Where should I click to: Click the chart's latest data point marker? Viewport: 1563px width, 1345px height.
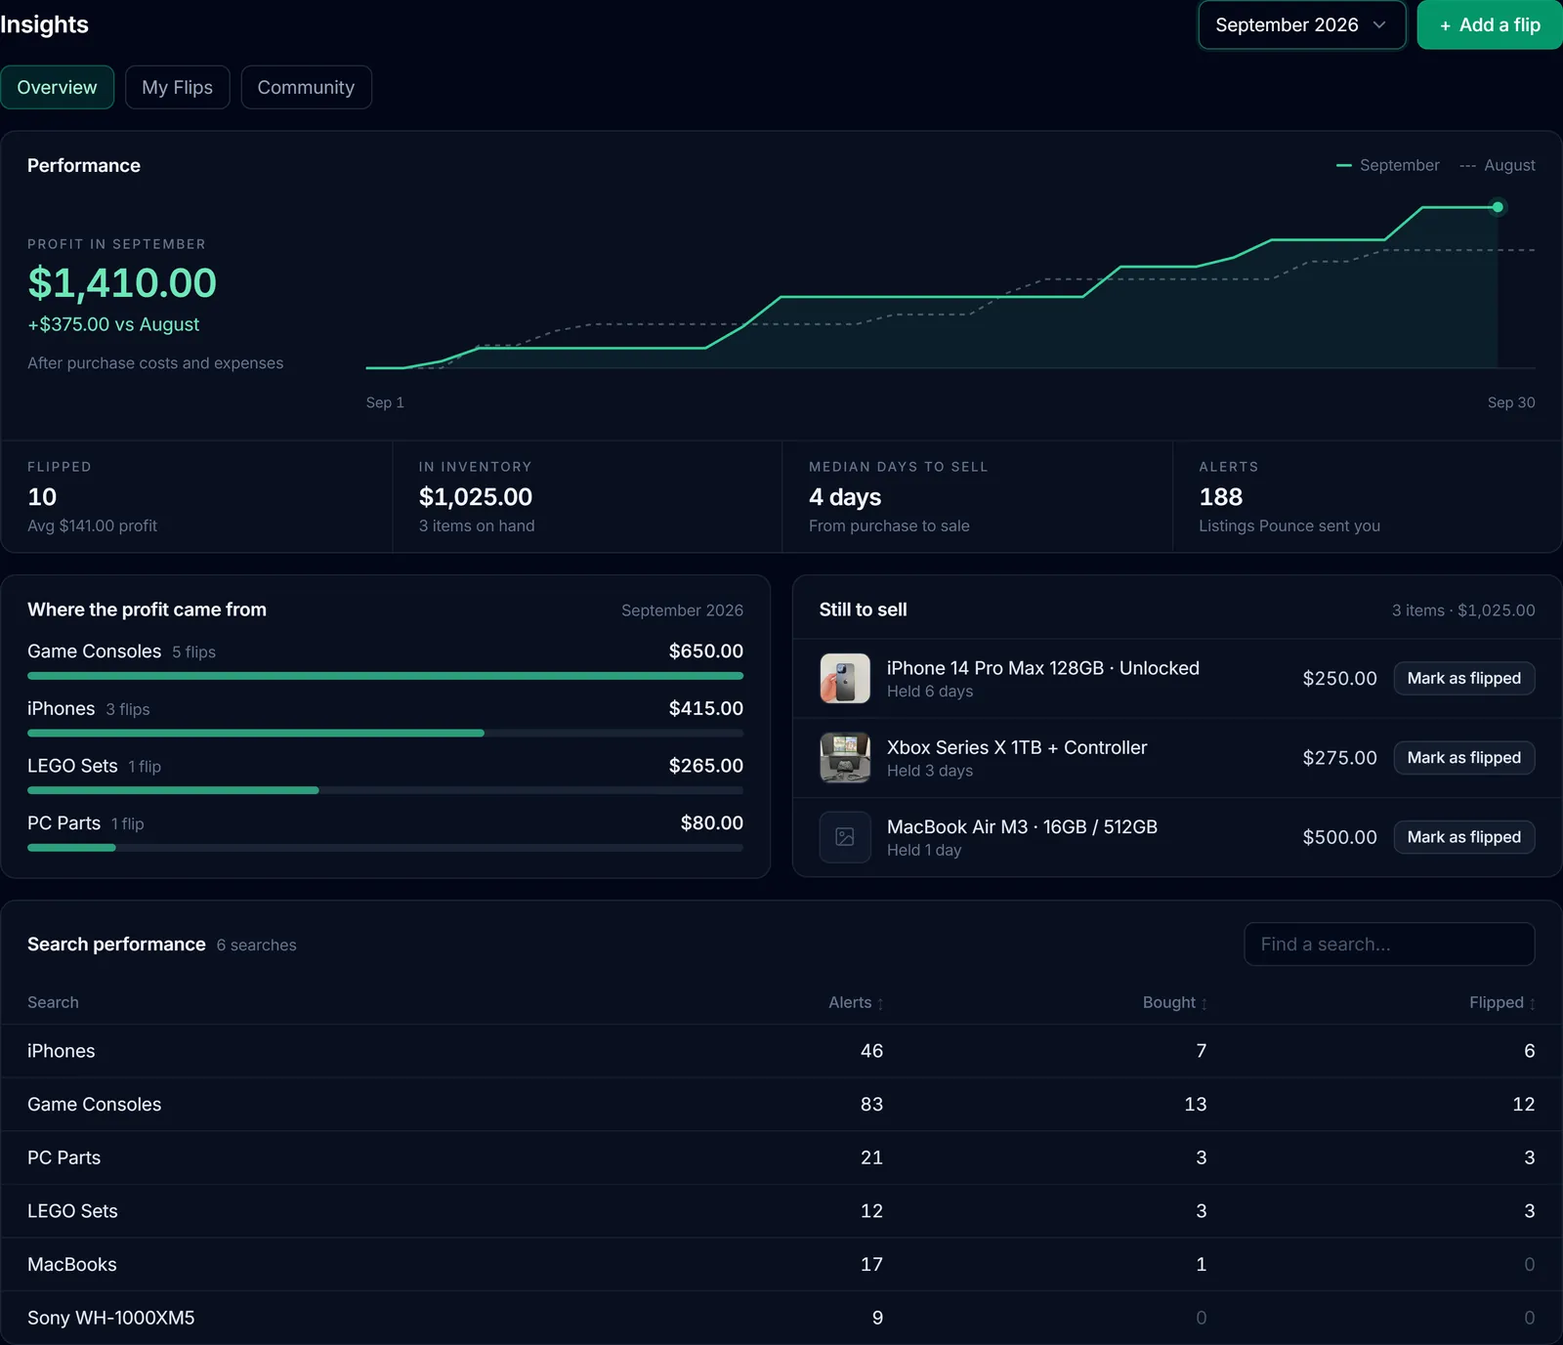tap(1498, 207)
